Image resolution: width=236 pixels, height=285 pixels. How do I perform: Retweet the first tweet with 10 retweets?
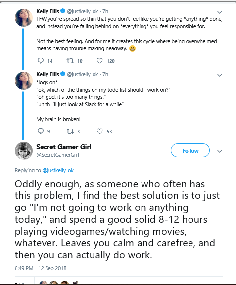pos(70,61)
